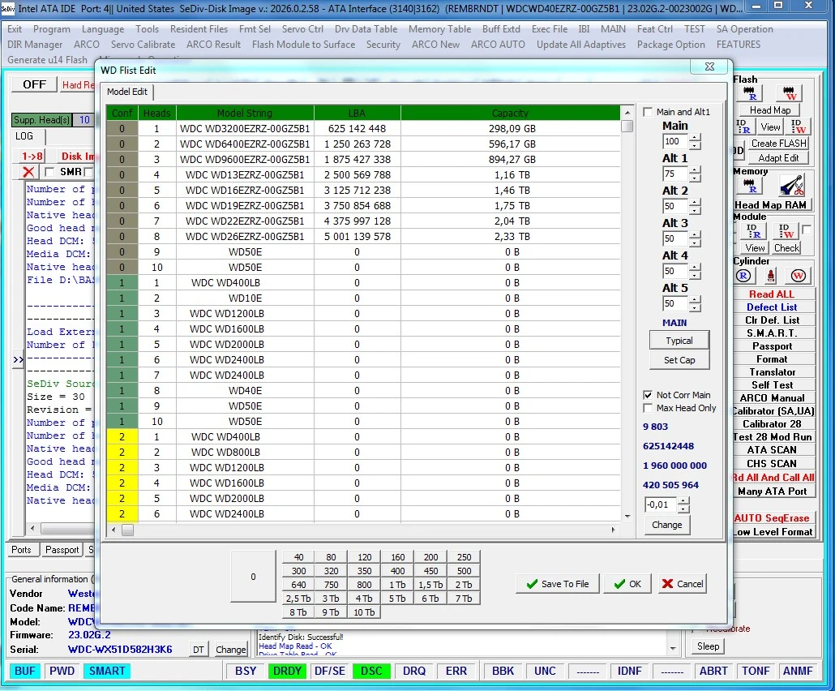This screenshot has height=691, width=835.
Task: Toggle the Main and Alt1 checkbox
Action: pyautogui.click(x=648, y=112)
